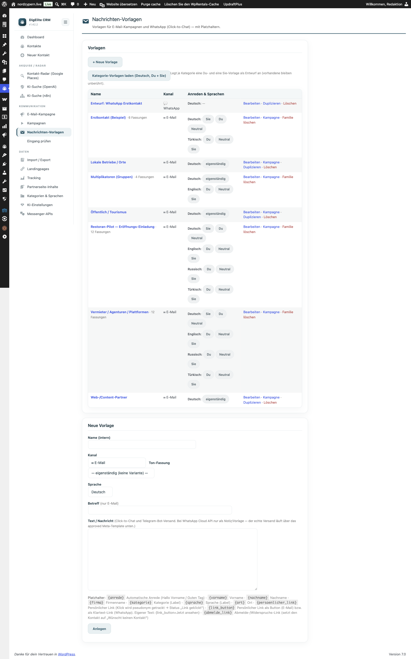The image size is (411, 659).
Task: Click Familie löschen for Multiplikatoren (Gruppen)
Action: [268, 179]
